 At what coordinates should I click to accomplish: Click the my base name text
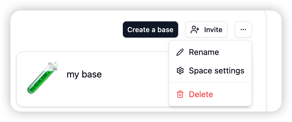pyautogui.click(x=84, y=75)
